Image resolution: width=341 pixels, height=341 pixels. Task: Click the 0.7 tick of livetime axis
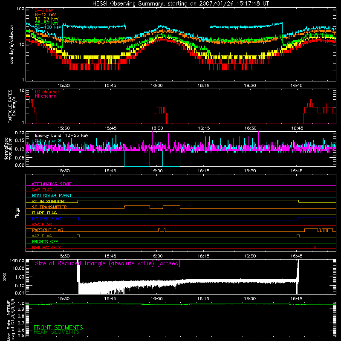(21, 323)
